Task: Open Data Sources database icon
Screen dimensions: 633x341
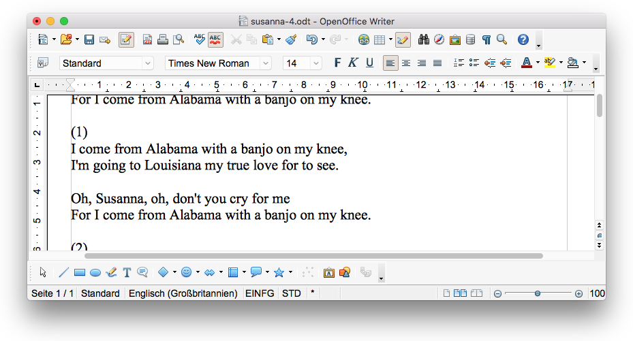Action: (x=470, y=39)
